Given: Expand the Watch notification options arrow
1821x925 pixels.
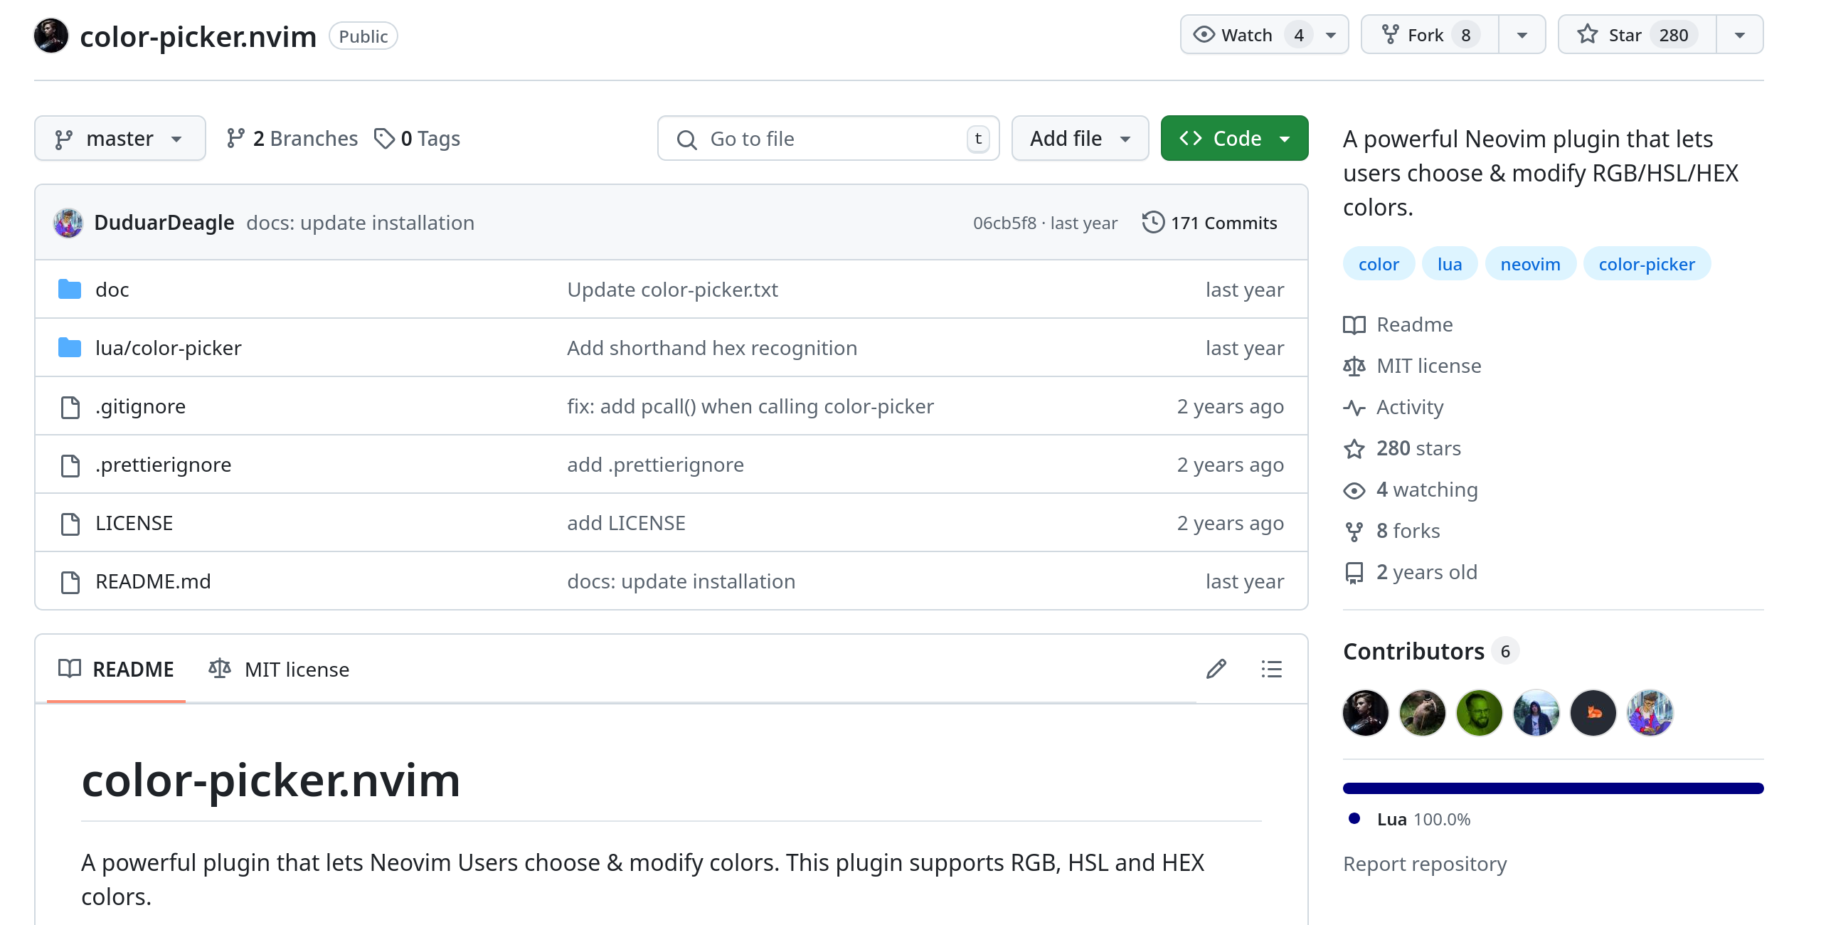Looking at the screenshot, I should coord(1331,35).
